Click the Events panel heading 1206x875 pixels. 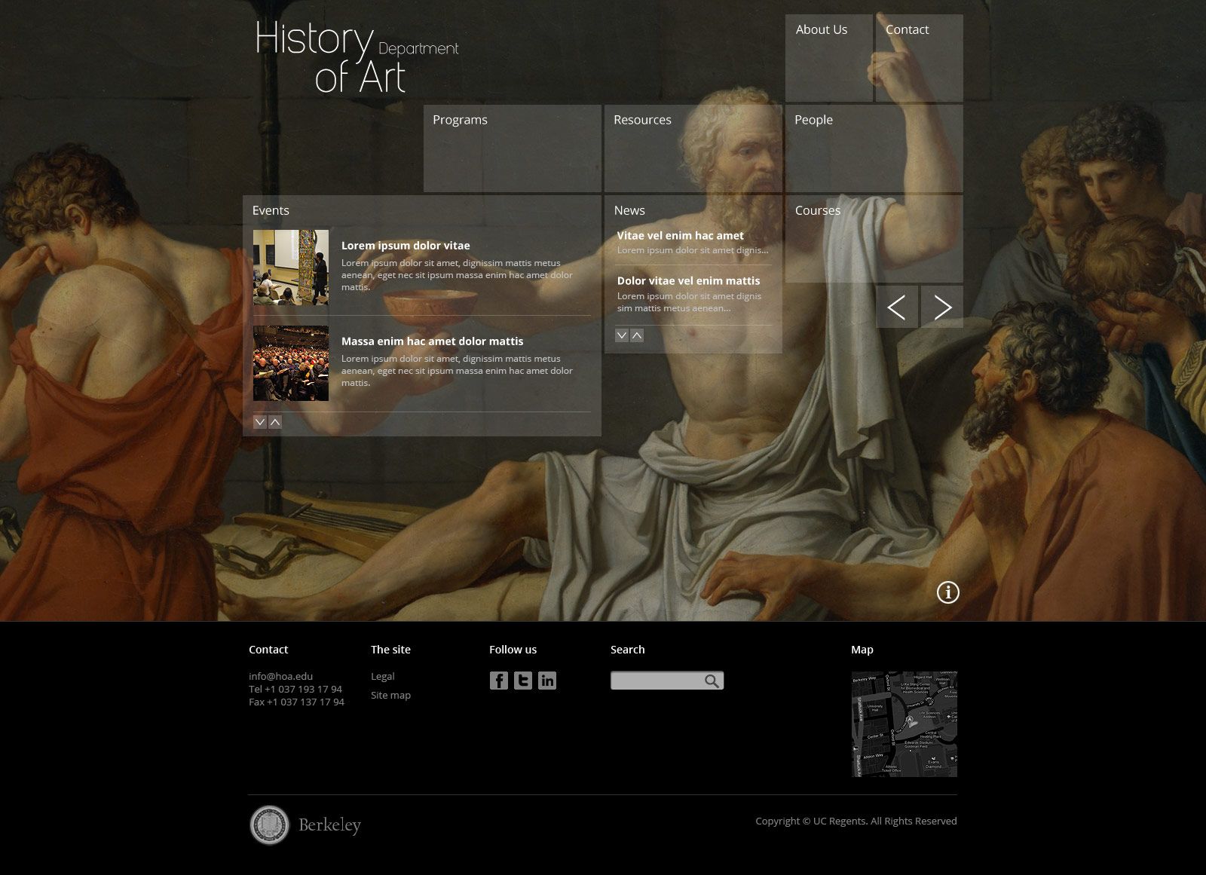pyautogui.click(x=271, y=210)
